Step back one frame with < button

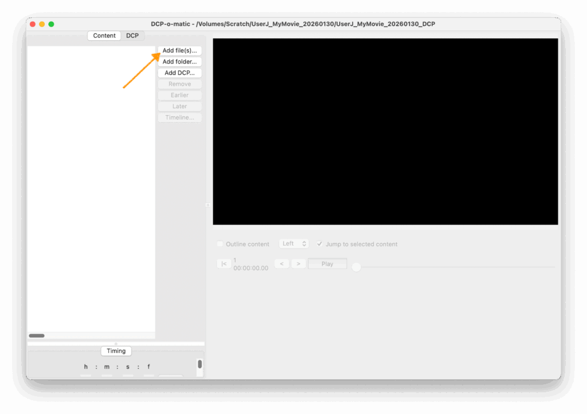point(281,264)
